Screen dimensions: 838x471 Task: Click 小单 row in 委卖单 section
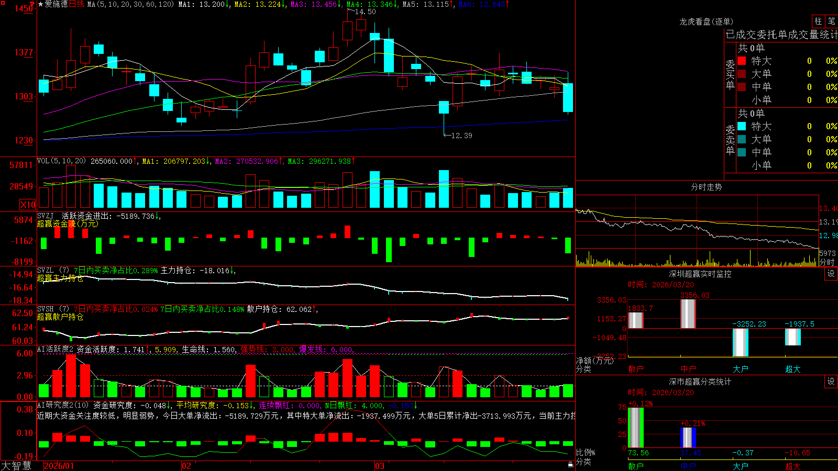pos(787,165)
